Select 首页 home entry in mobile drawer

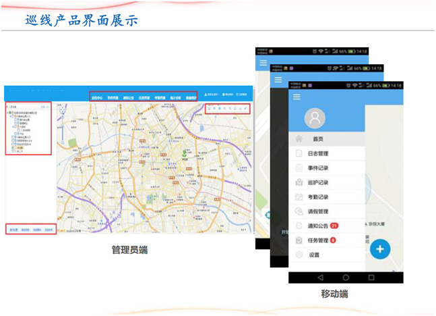click(317, 139)
